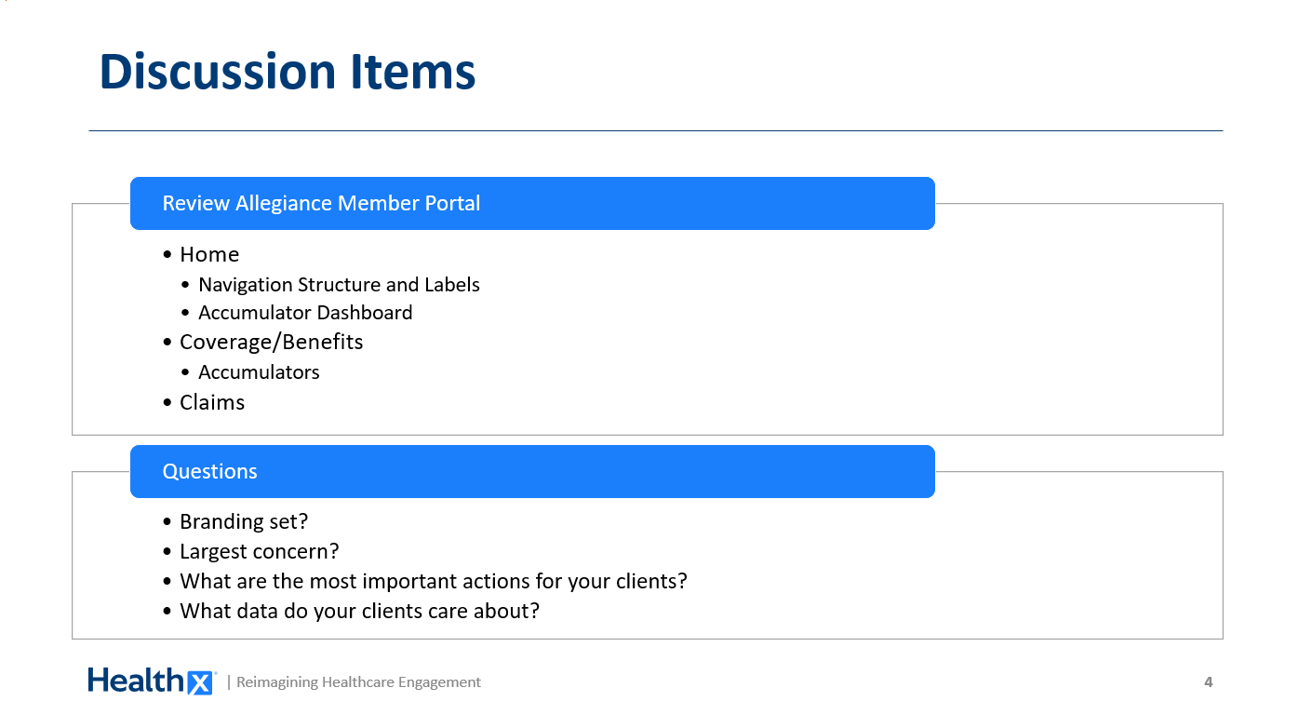This screenshot has width=1312, height=715.
Task: Click the slide number 4
Action: tap(1209, 682)
